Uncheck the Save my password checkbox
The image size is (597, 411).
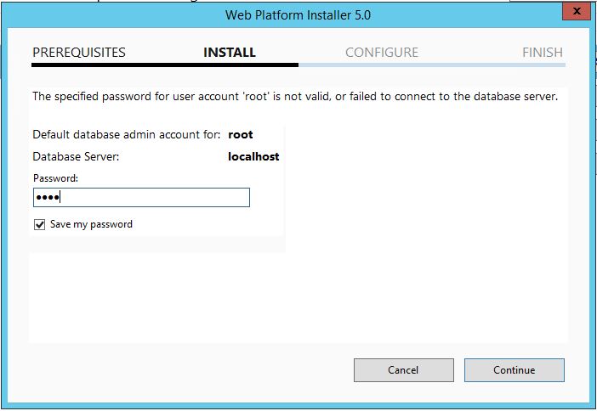39,225
